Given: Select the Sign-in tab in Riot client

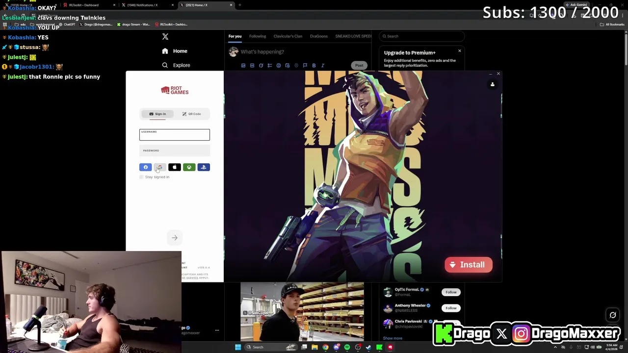Looking at the screenshot, I should point(157,114).
